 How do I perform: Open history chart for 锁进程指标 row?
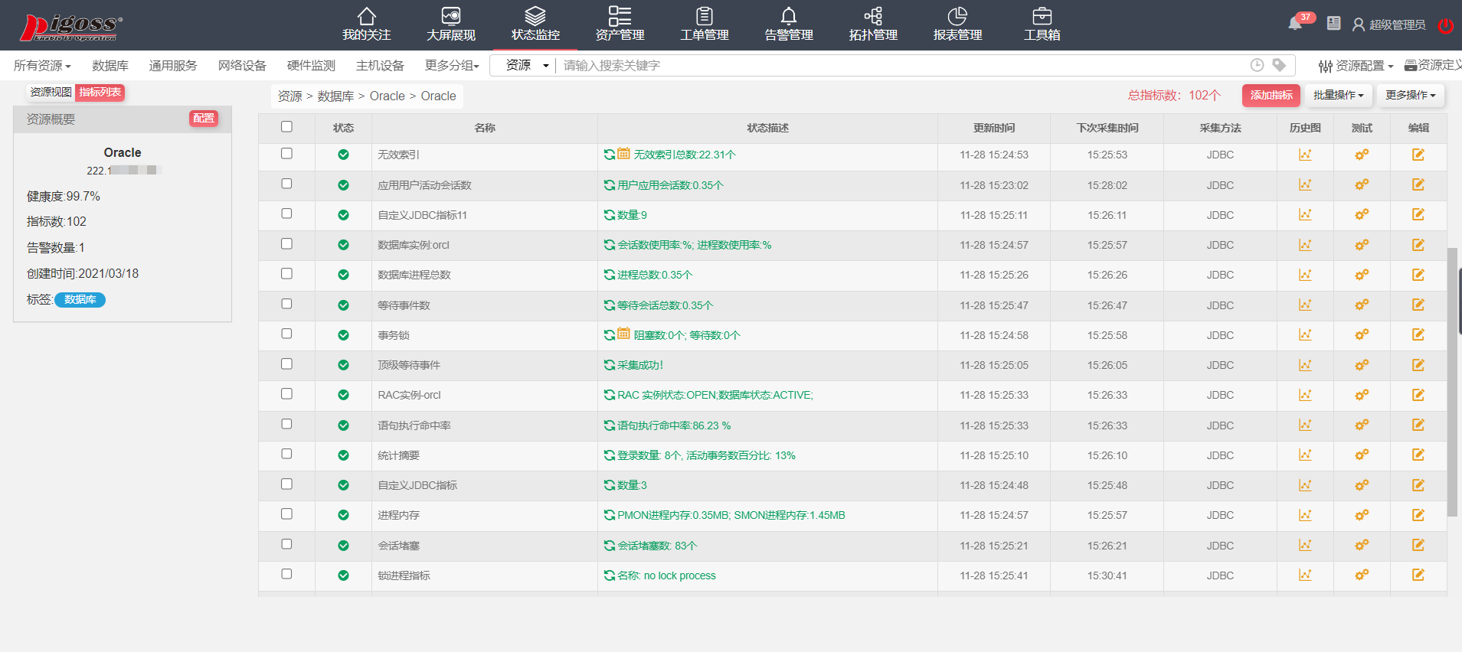click(1305, 575)
